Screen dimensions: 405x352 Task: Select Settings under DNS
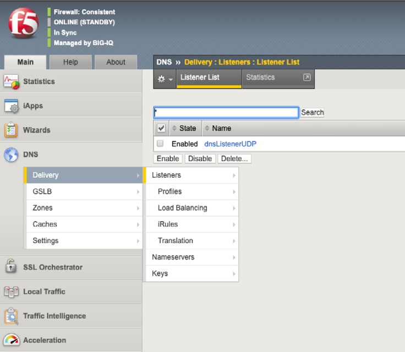pyautogui.click(x=84, y=241)
